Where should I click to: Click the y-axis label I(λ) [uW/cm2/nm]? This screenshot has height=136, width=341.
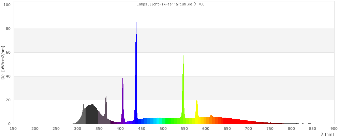pos(3,63)
